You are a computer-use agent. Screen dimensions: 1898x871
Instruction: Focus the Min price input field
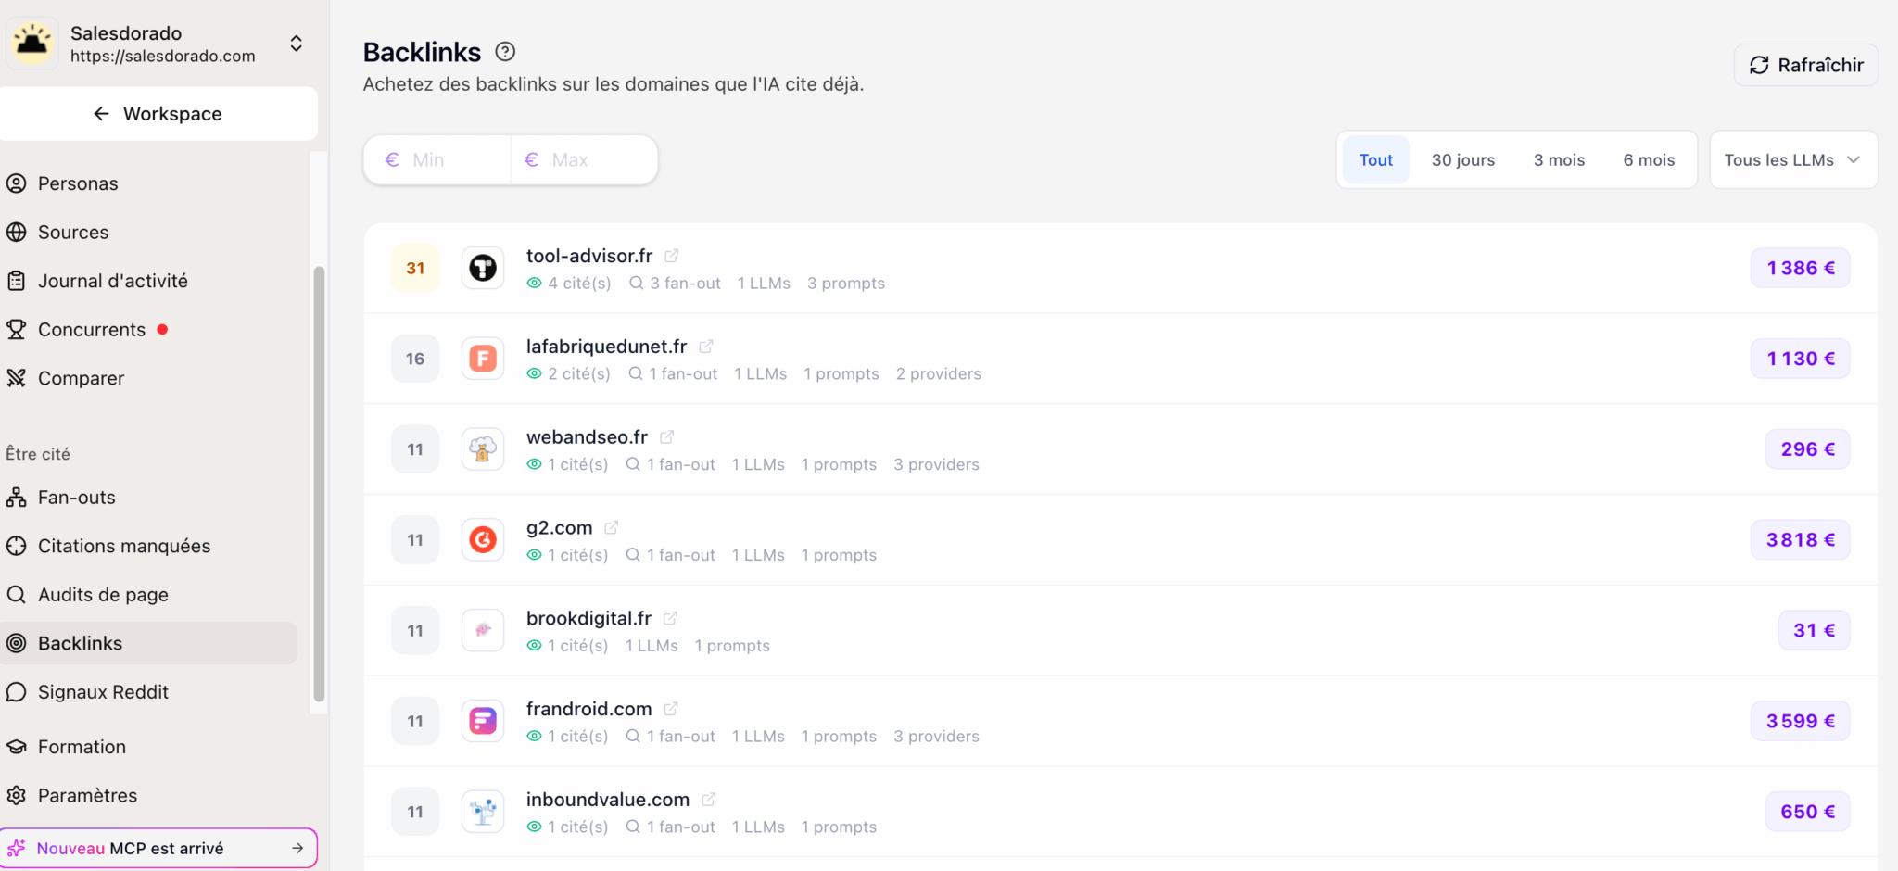(x=437, y=160)
